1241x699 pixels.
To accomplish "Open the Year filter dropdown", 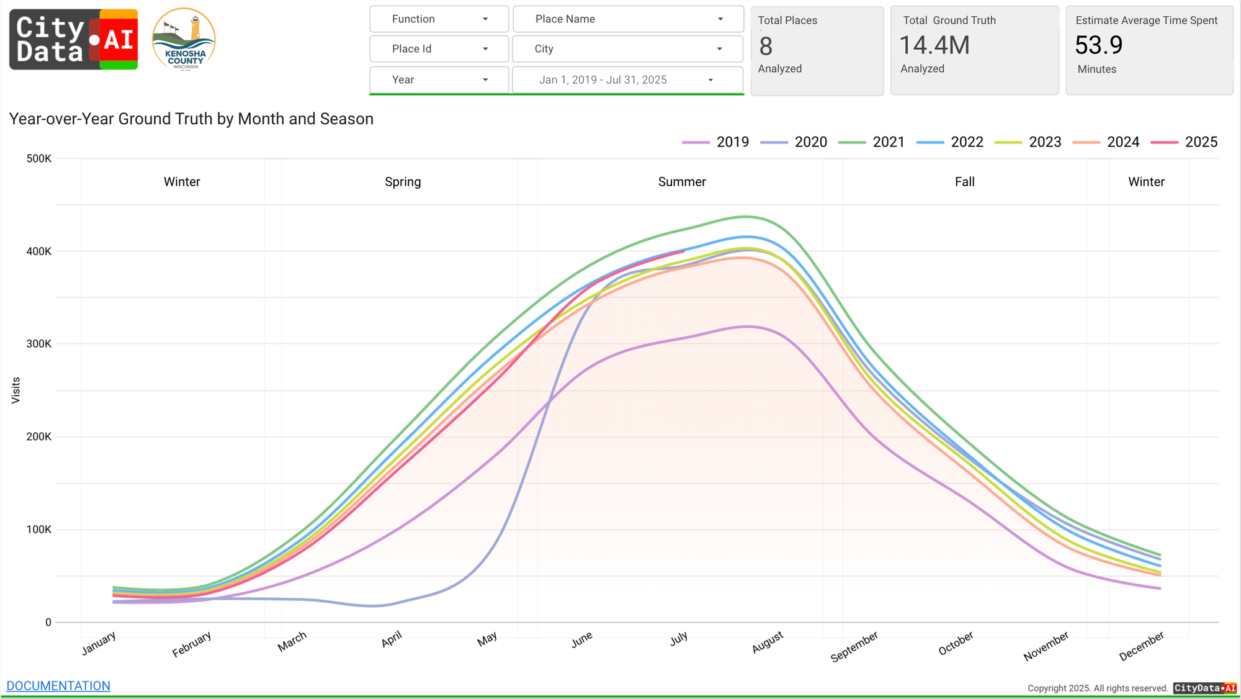I will click(x=439, y=80).
